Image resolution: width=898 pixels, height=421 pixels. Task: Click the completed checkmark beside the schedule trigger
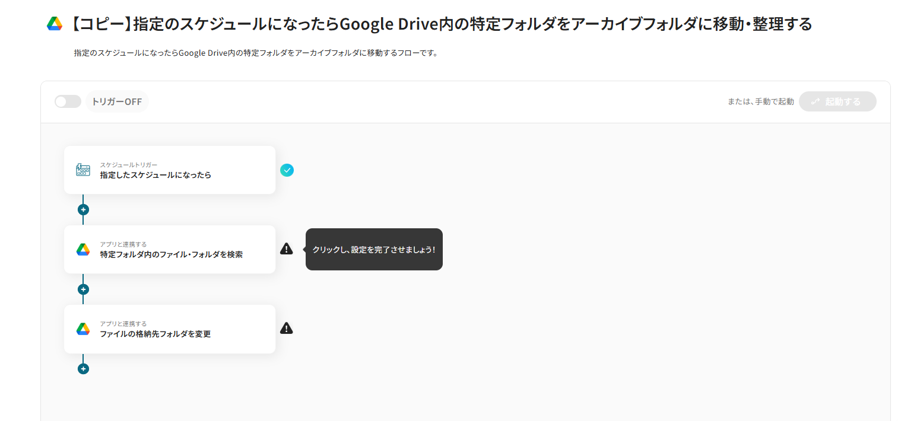click(287, 170)
